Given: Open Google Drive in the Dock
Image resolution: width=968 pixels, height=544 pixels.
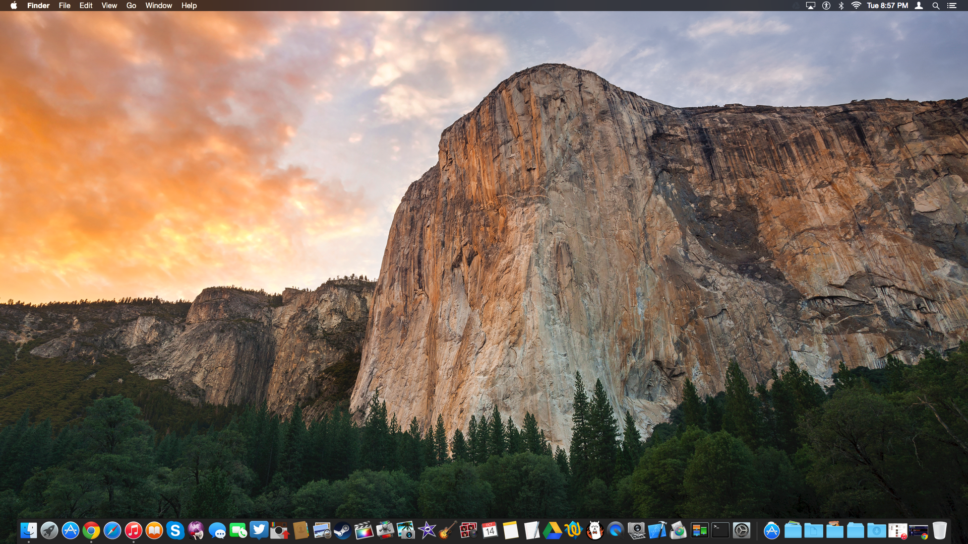Looking at the screenshot, I should pos(552,530).
